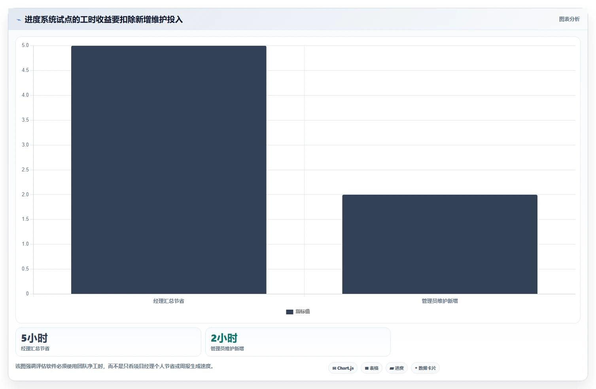Click the 数据卡片 tag chip
The width and height of the screenshot is (596, 389).
point(425,368)
